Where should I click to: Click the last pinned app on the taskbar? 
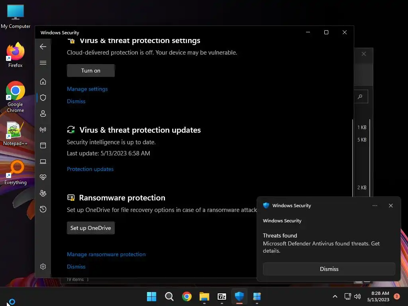point(257,296)
